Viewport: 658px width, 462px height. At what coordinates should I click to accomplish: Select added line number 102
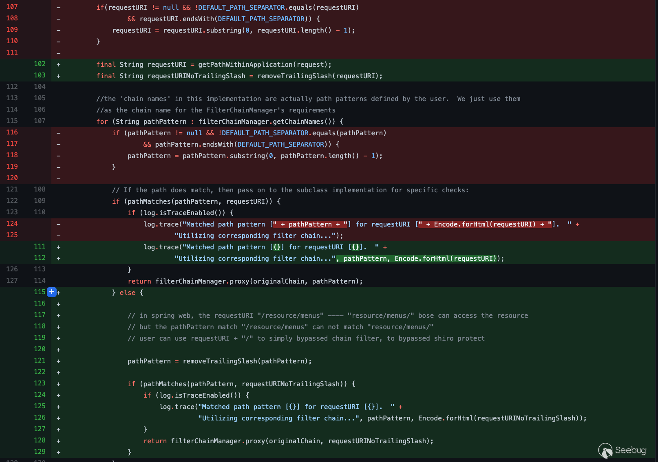pyautogui.click(x=40, y=64)
